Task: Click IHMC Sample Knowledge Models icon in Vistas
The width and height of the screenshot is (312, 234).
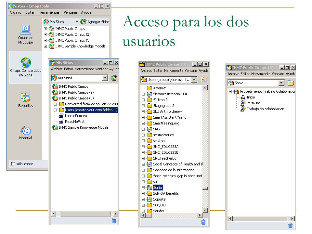Action: (52, 46)
